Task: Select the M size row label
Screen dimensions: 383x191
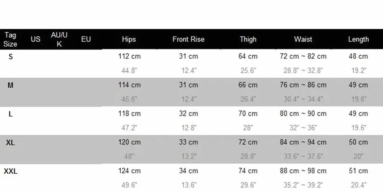Action: pos(10,85)
